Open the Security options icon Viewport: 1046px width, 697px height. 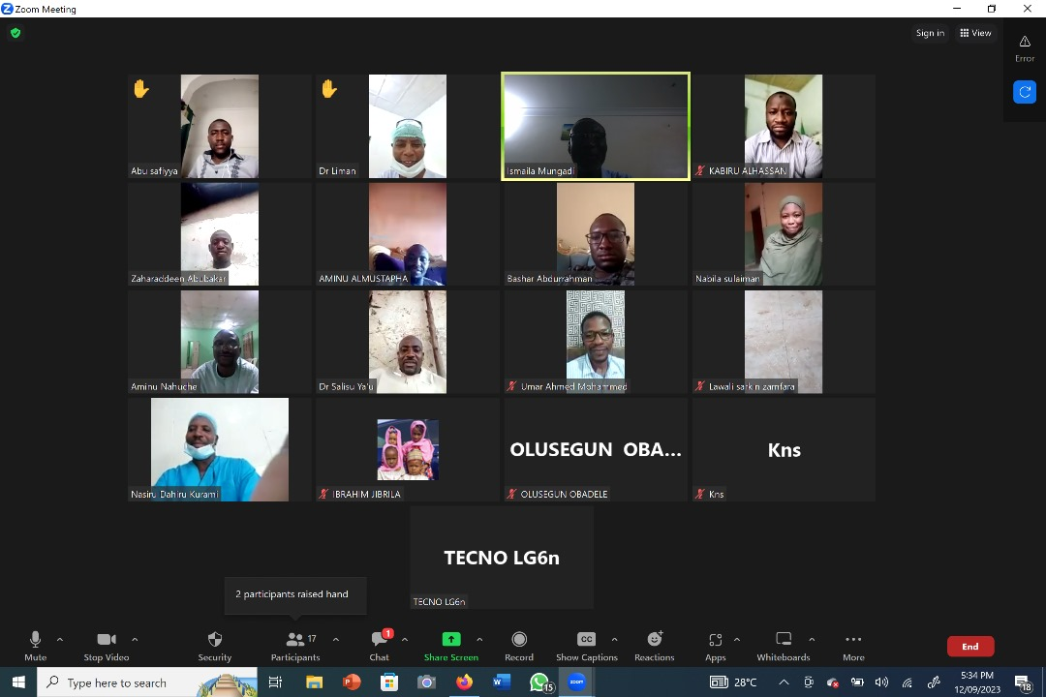click(x=214, y=639)
